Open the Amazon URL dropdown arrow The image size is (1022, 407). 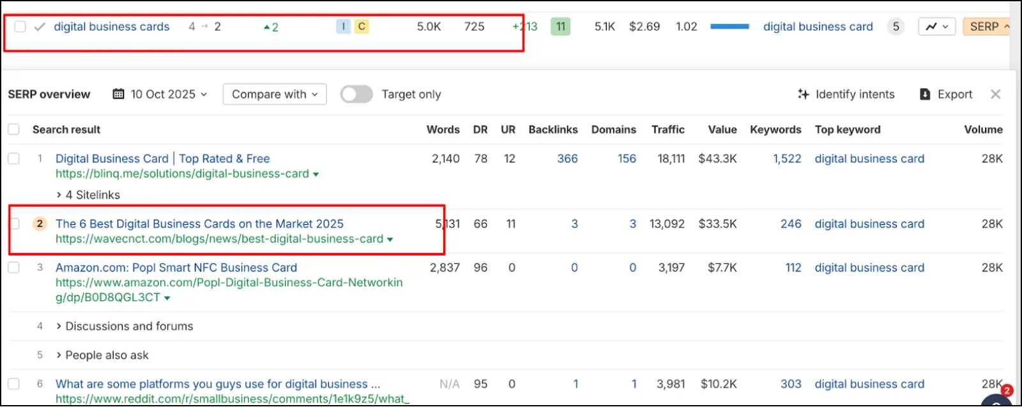click(167, 298)
